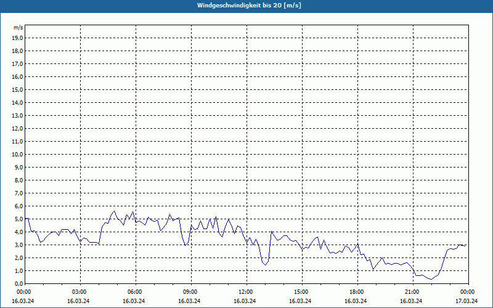Select the '16.03.24' date under '06:00'
The image size is (493, 308).
pyautogui.click(x=134, y=301)
